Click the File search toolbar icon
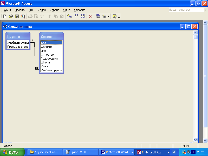This screenshot has height=156, width=208. tap(23, 16)
